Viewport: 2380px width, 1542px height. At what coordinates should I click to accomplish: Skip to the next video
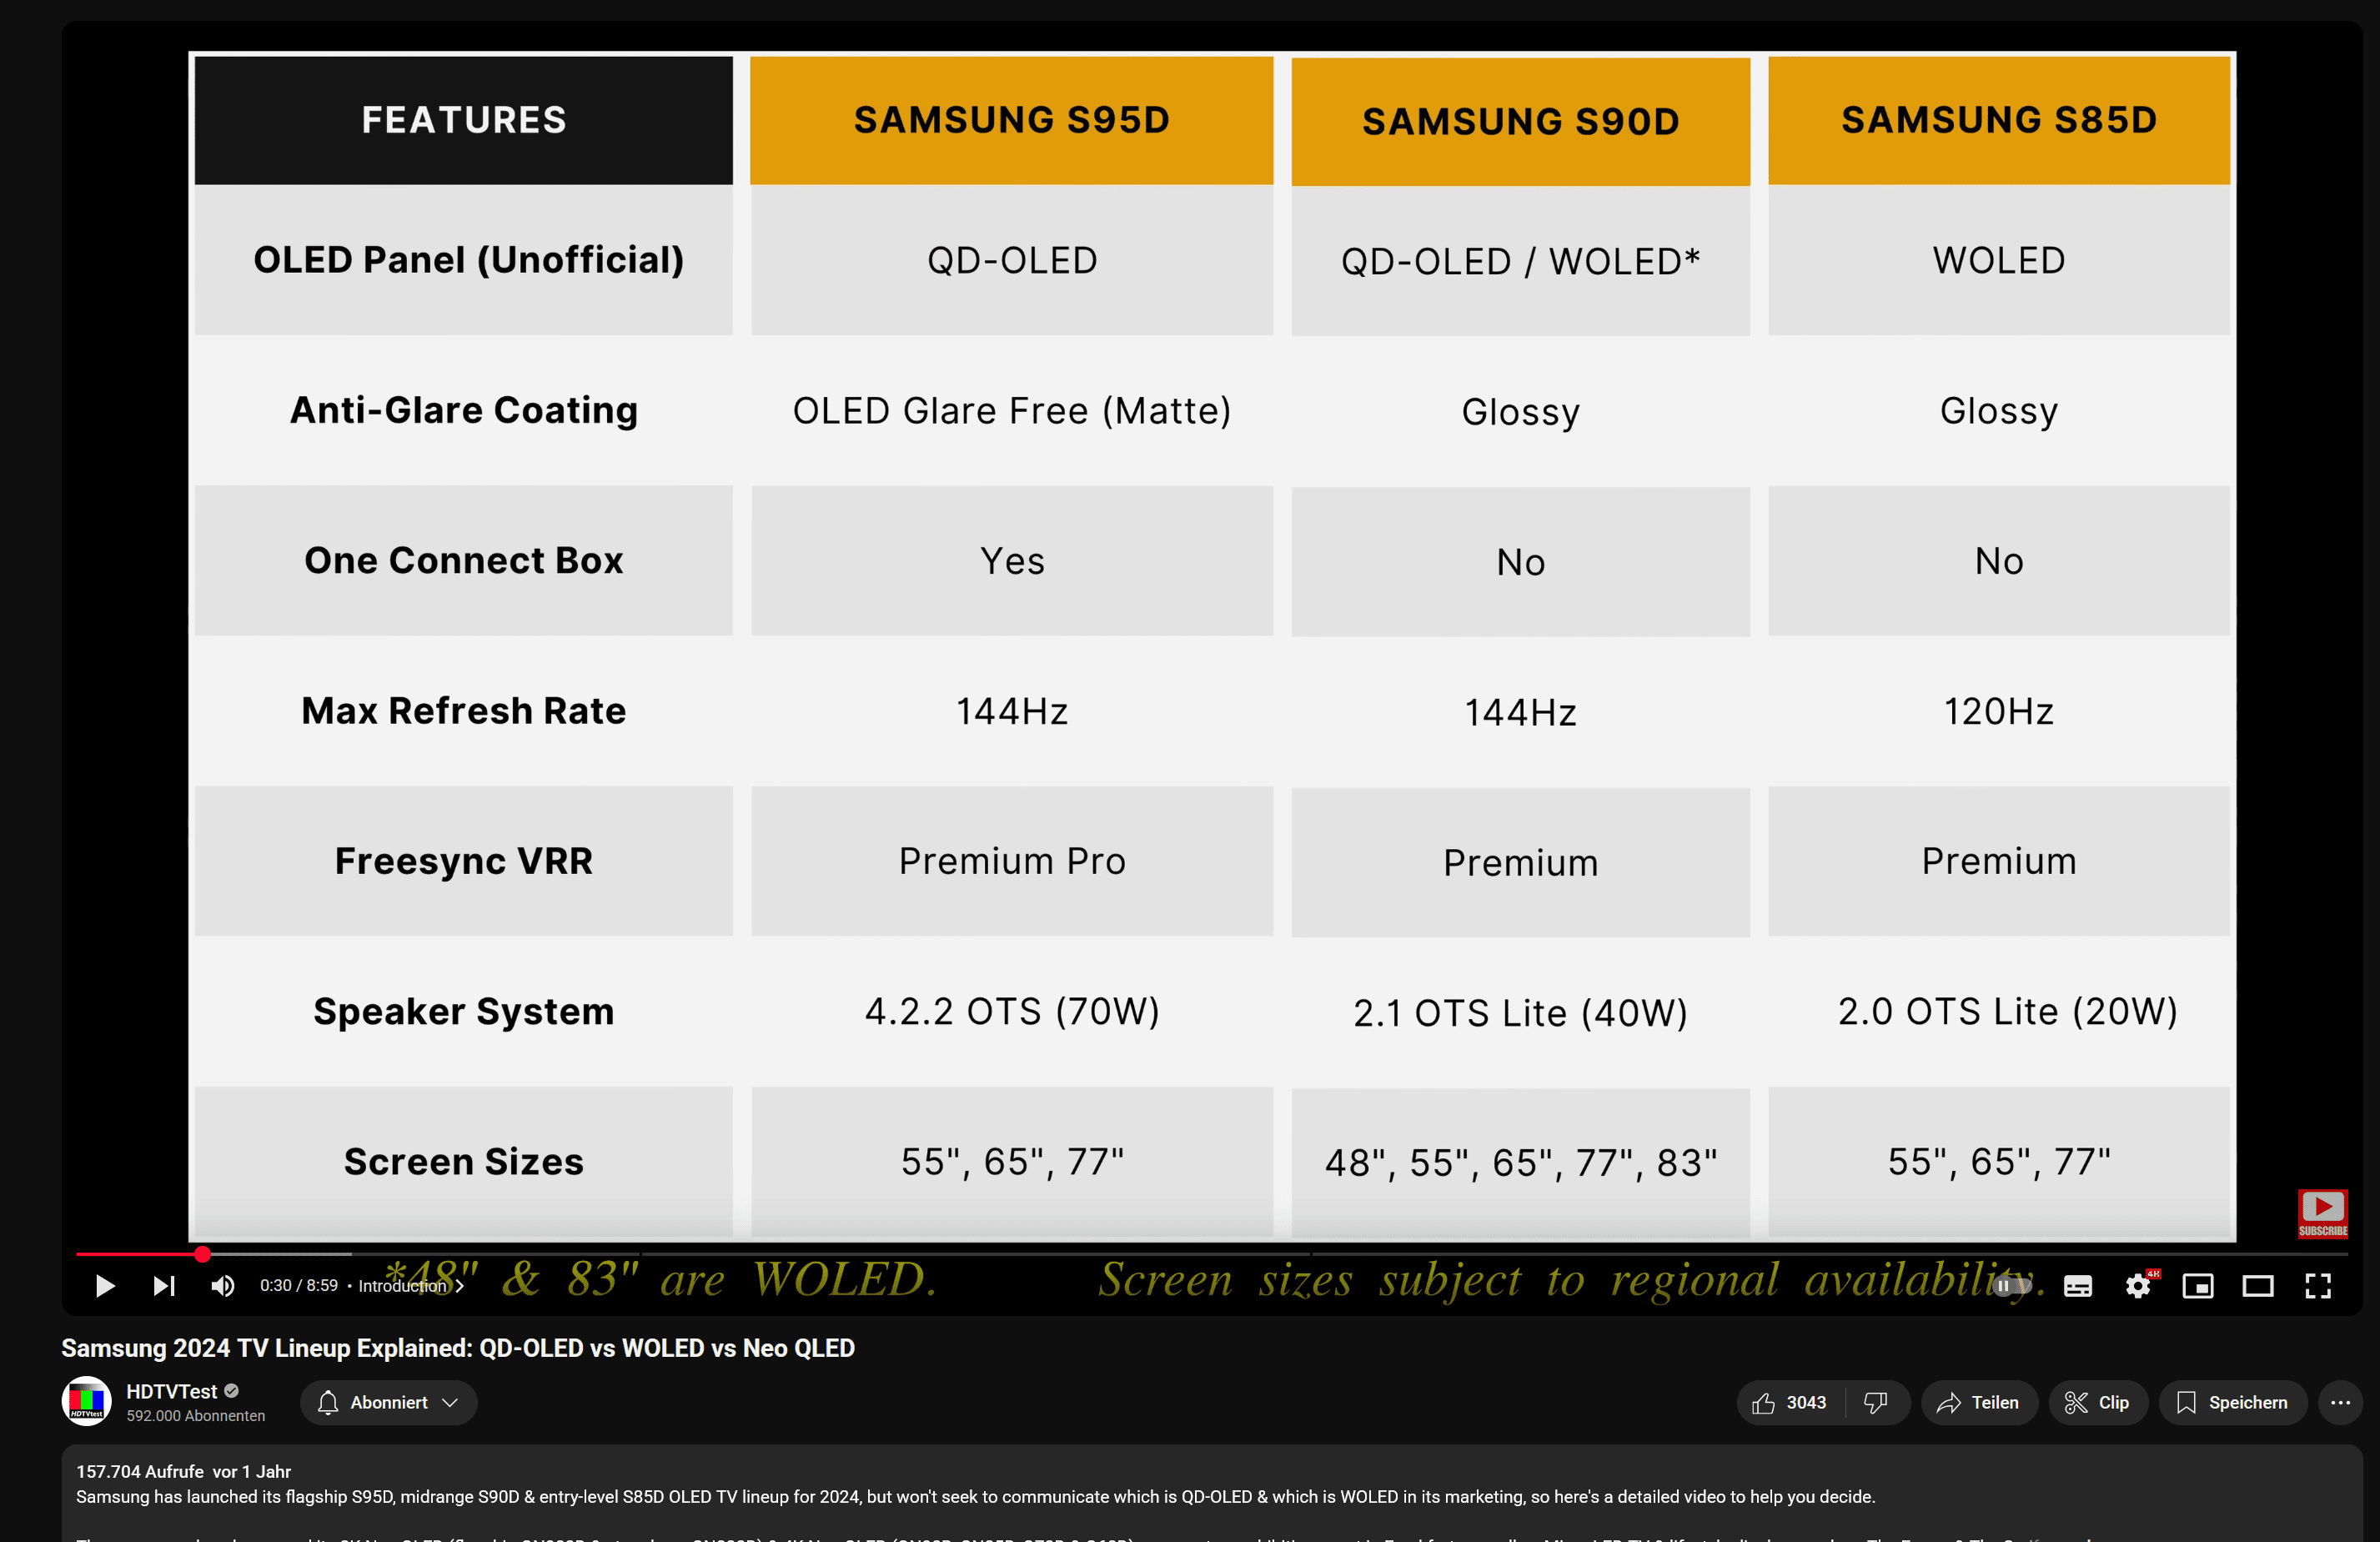point(164,1286)
